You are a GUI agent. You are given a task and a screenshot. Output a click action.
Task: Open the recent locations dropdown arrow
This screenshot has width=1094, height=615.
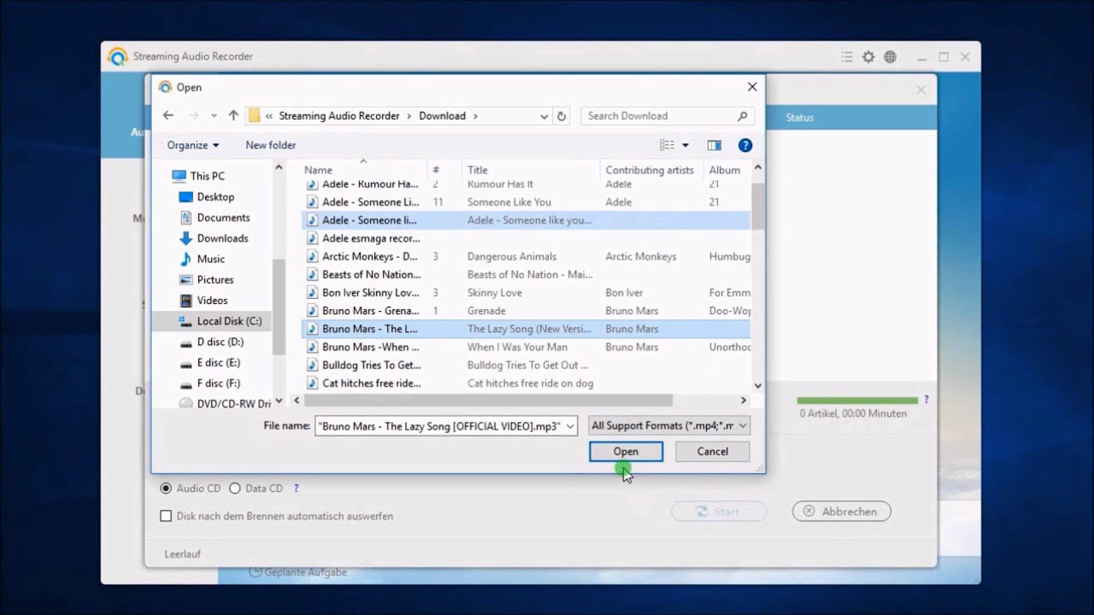coord(214,116)
